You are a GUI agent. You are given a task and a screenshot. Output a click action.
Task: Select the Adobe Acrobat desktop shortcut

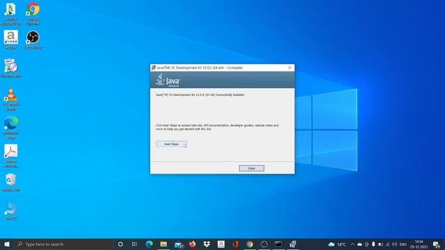click(11, 156)
